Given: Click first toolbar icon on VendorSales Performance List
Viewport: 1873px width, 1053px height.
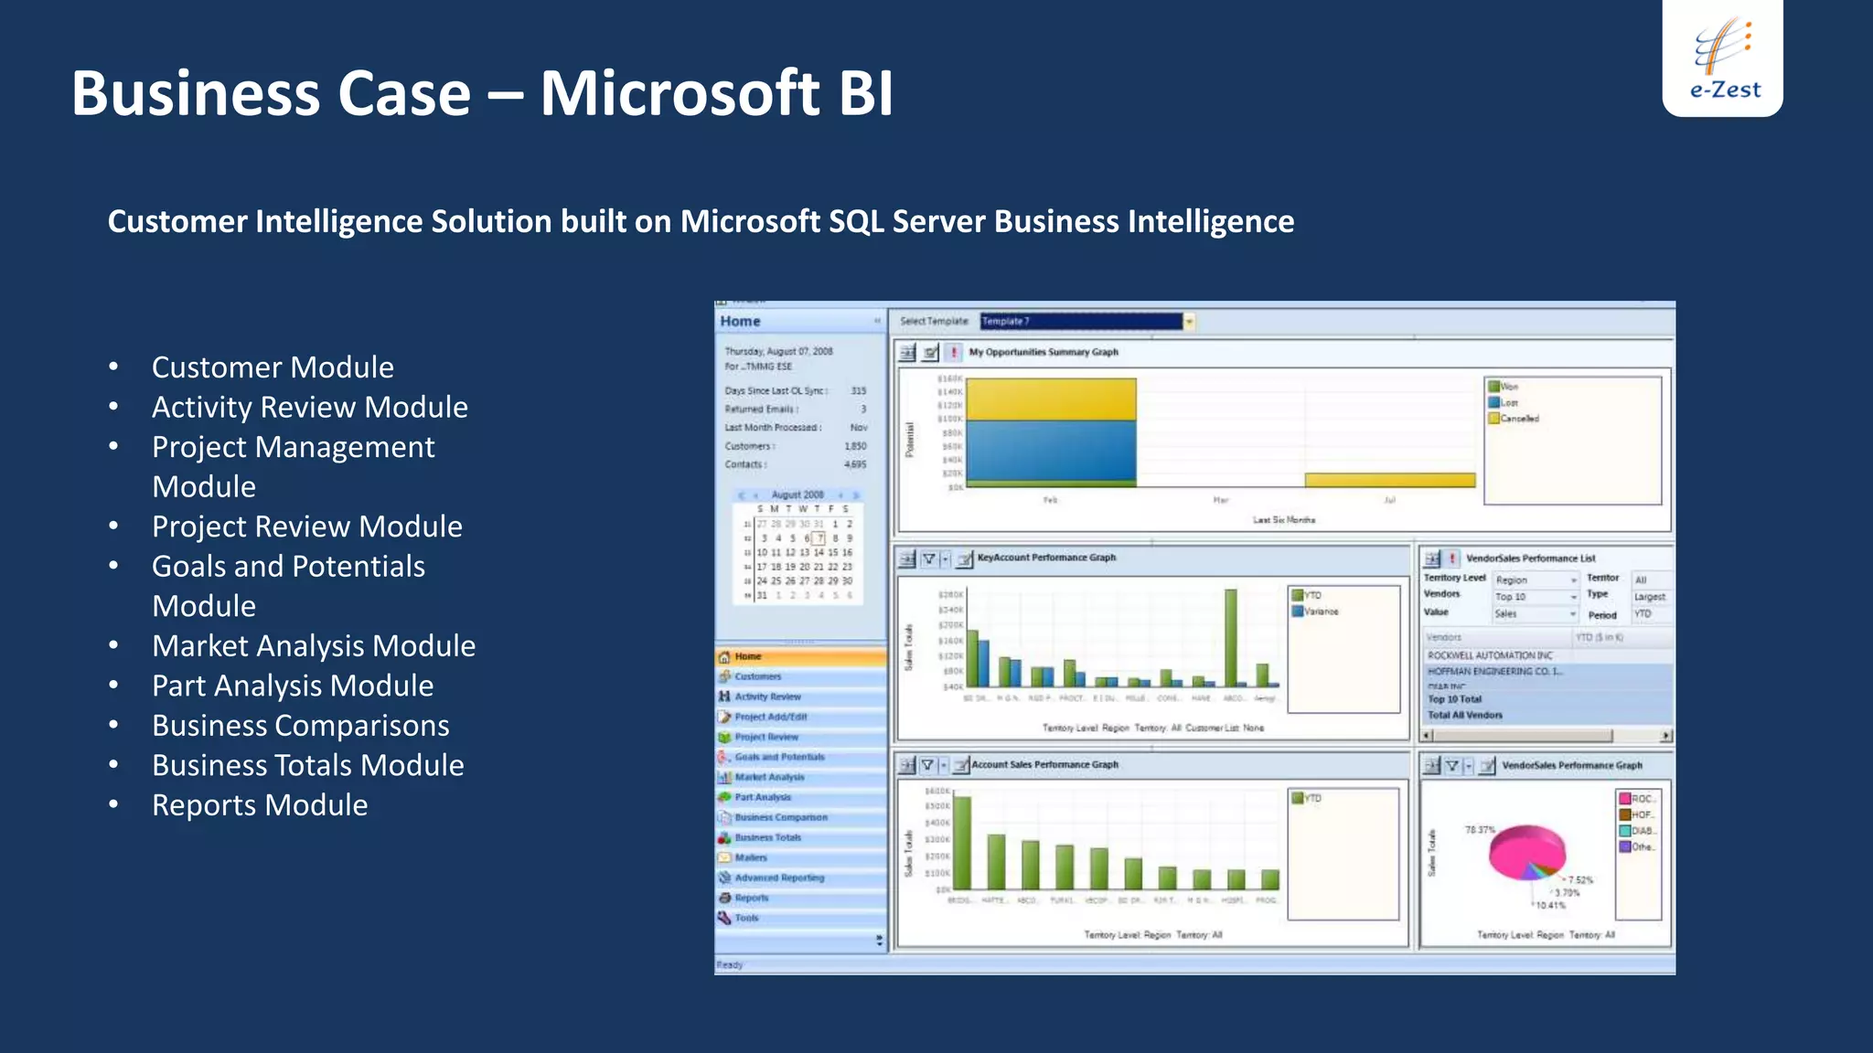Looking at the screenshot, I should point(1432,558).
